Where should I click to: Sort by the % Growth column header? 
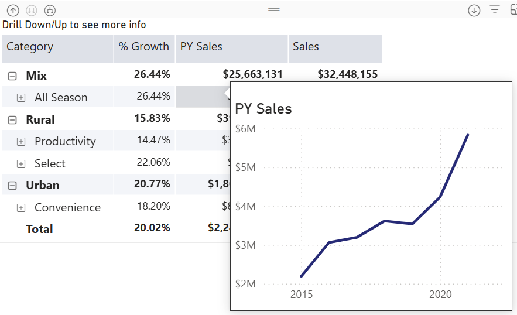143,47
